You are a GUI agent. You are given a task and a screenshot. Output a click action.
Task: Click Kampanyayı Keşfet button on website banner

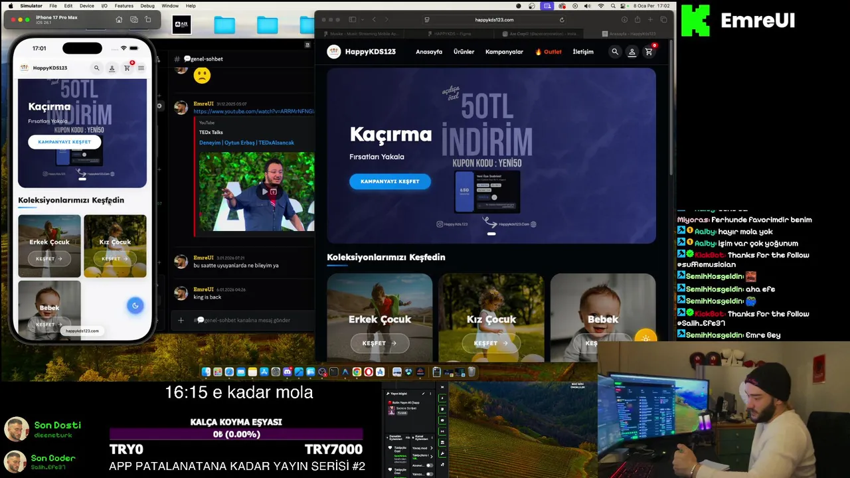390,181
